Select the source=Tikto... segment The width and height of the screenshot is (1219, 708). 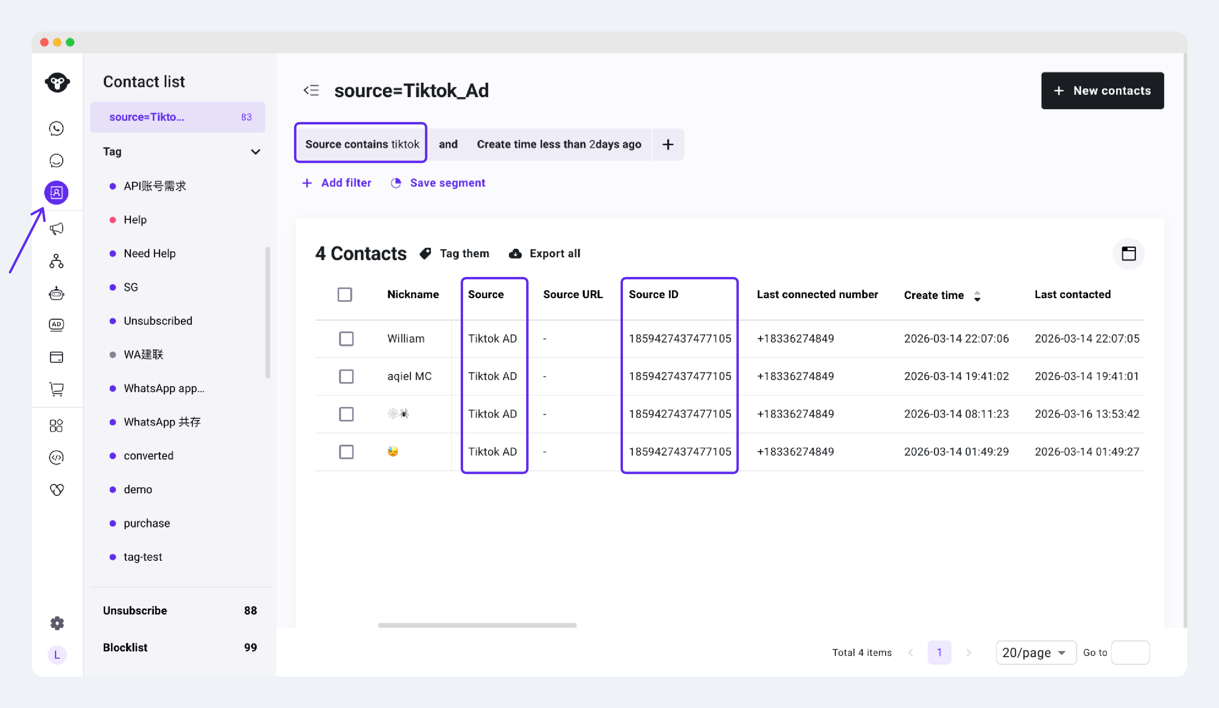coord(178,117)
